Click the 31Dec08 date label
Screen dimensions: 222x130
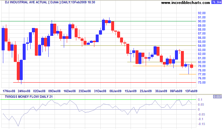100,91
